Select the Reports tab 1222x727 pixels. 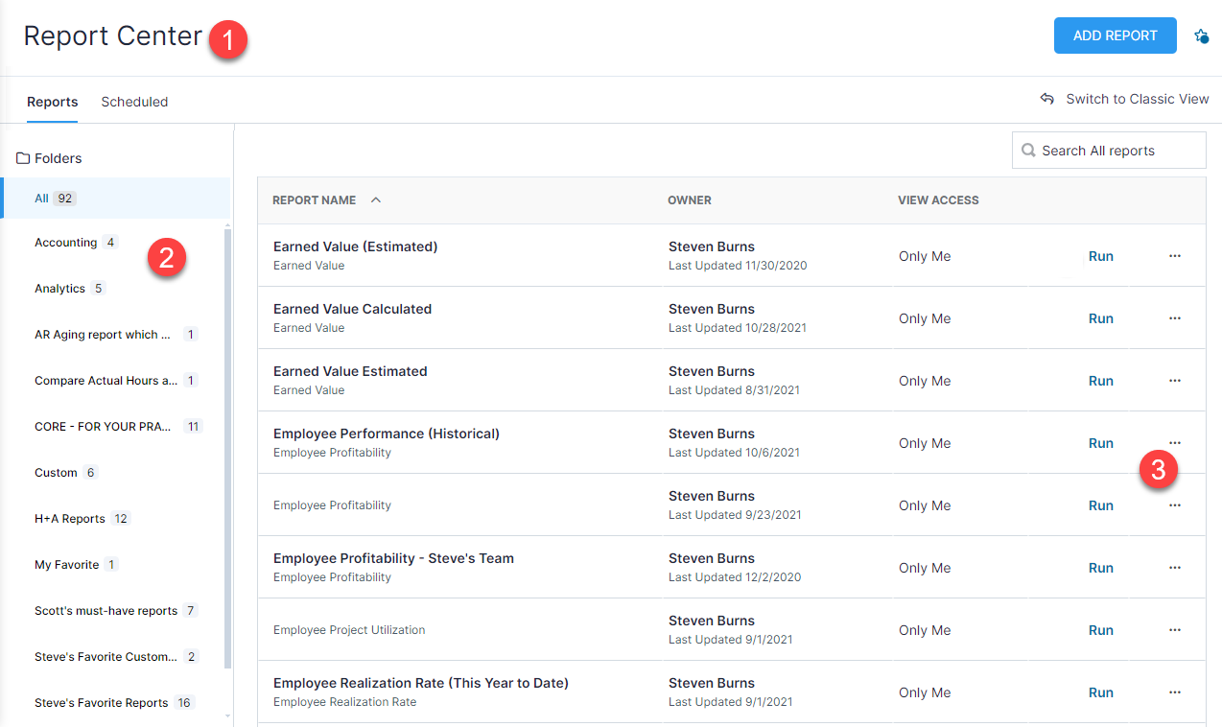tap(52, 102)
